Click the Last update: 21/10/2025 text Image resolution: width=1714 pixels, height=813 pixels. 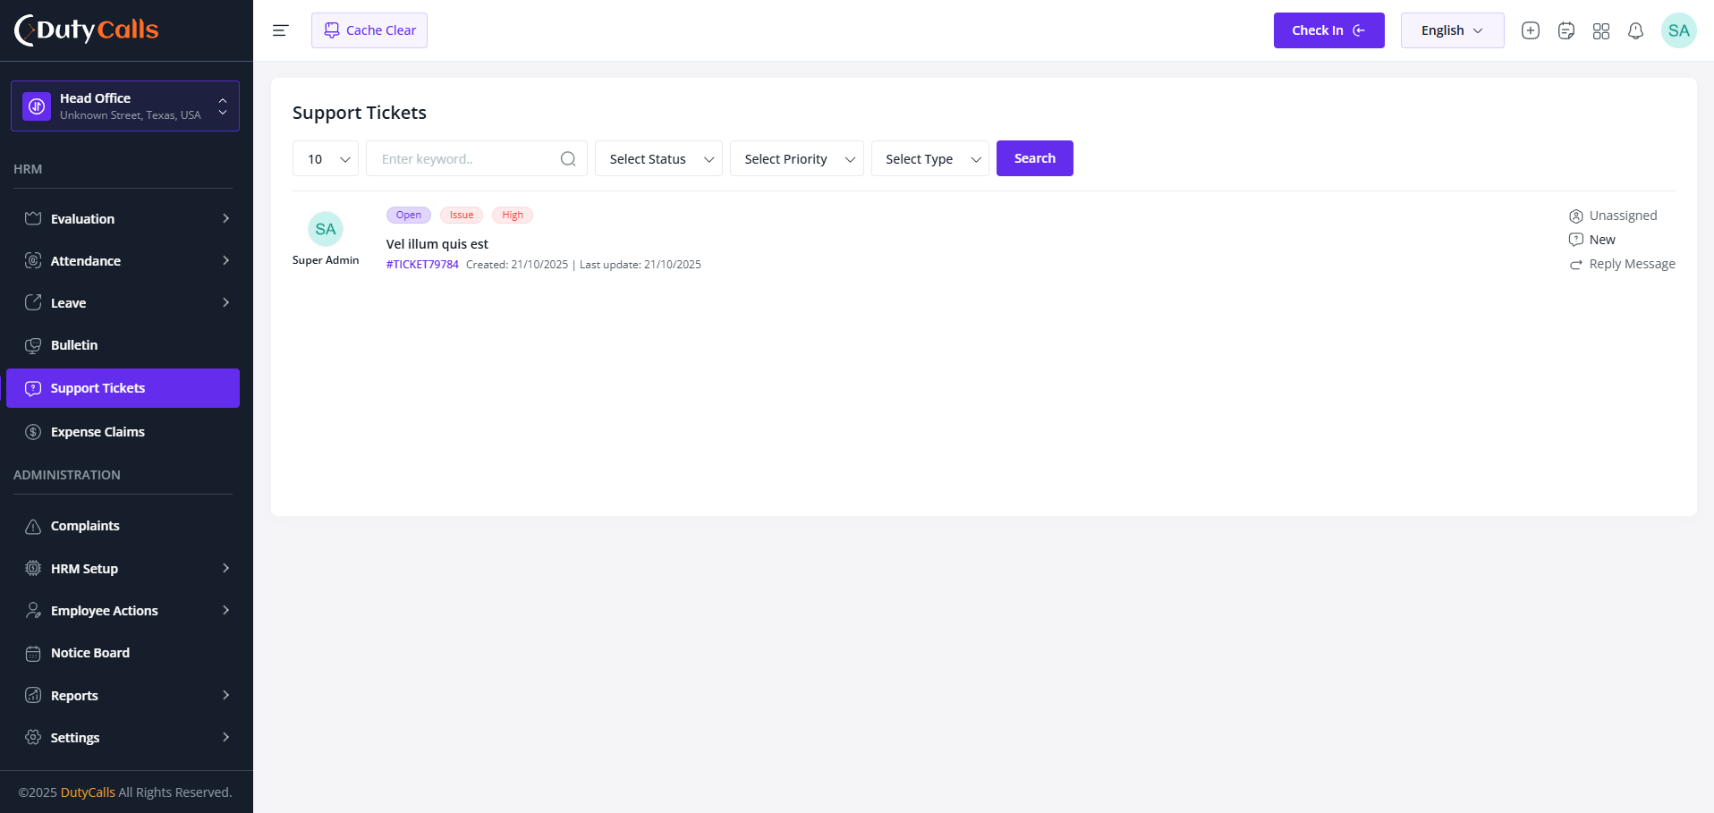(641, 265)
